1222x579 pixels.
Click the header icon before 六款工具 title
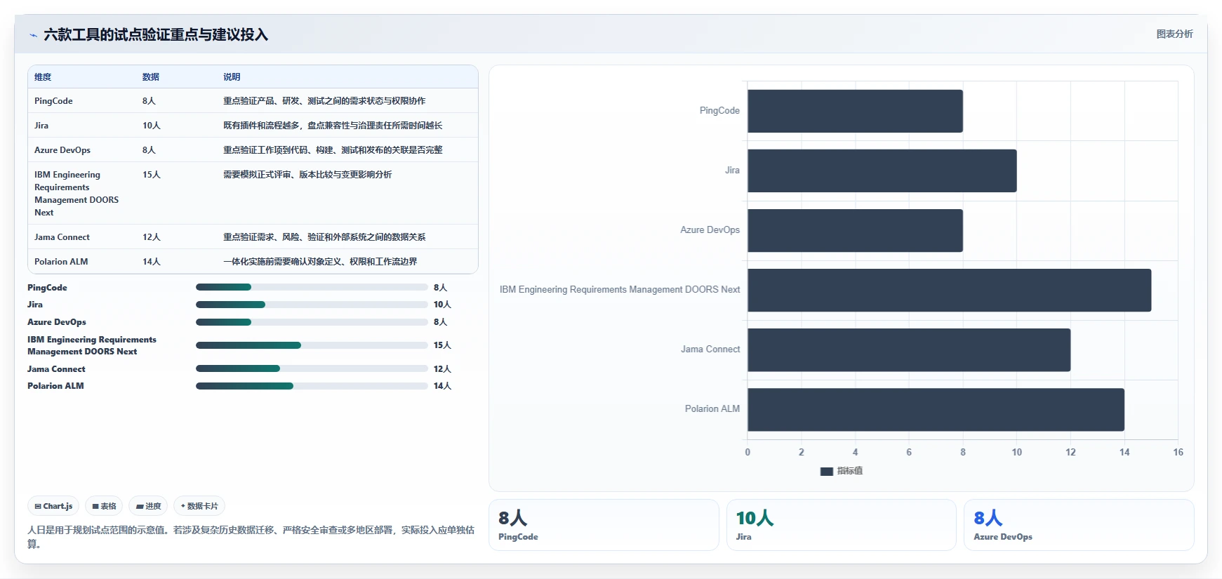coord(33,34)
